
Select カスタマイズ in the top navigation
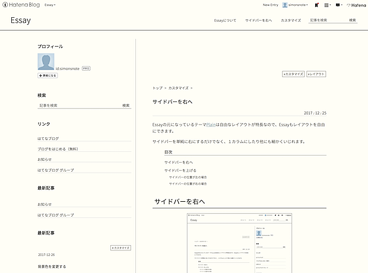tap(291, 20)
